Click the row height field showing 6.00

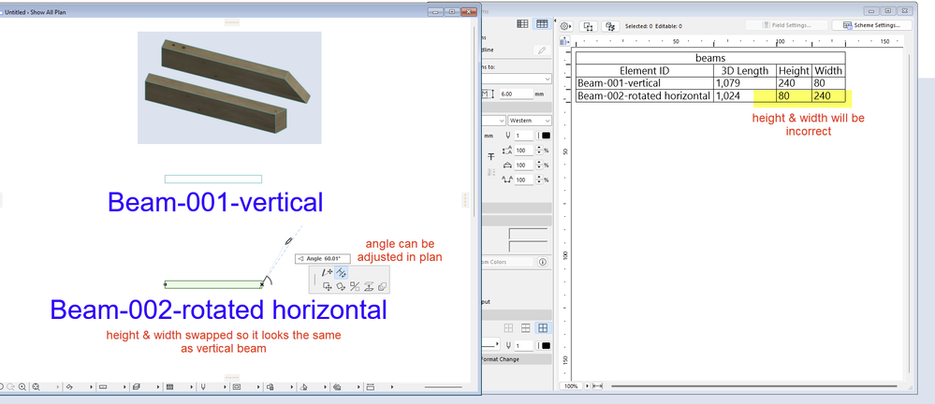[x=516, y=94]
